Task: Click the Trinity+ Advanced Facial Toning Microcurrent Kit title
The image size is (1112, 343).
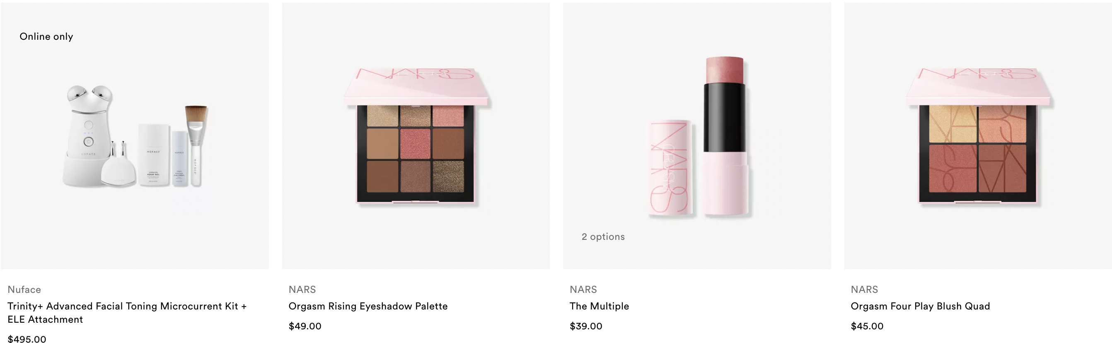Action: click(127, 313)
